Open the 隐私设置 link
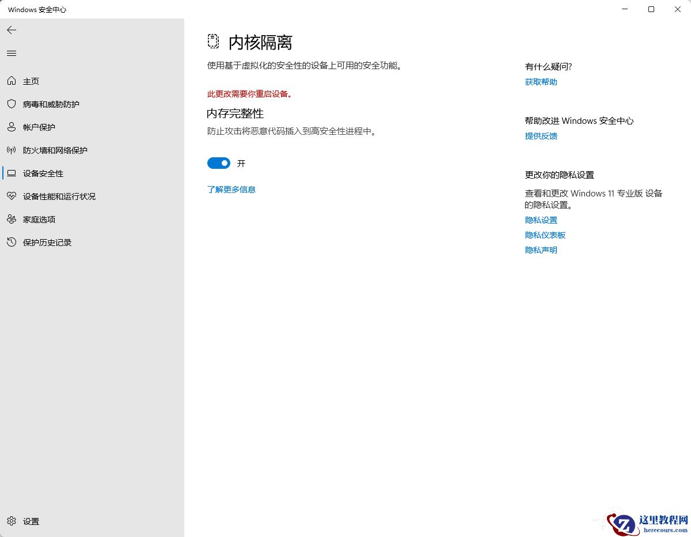Viewport: 691px width, 537px height. click(540, 220)
